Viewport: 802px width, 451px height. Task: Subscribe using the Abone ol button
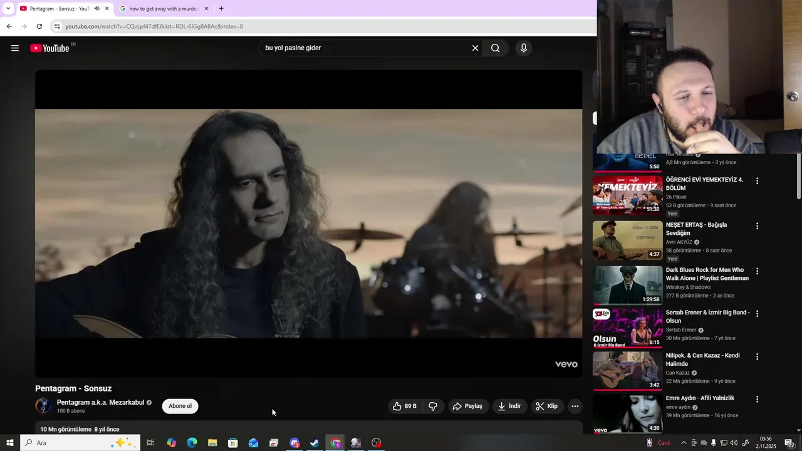180,406
